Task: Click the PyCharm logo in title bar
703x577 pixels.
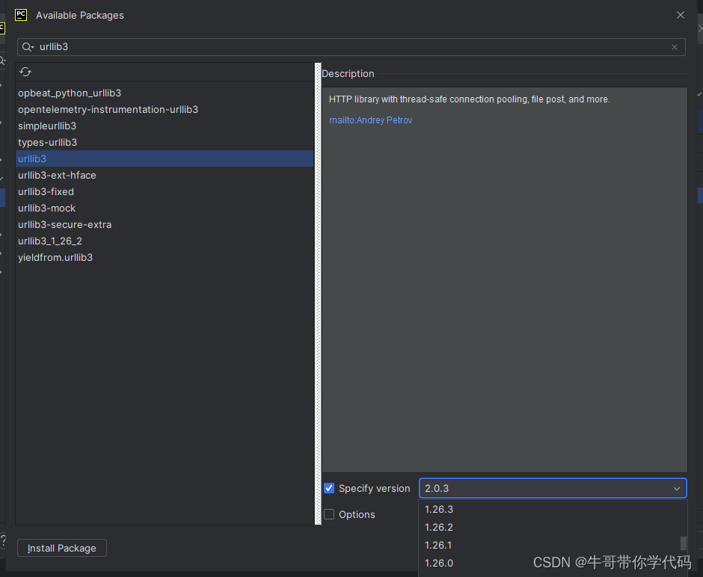Action: click(x=21, y=15)
